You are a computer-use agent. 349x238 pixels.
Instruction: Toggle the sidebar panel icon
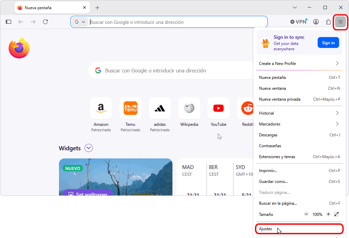[x=9, y=22]
